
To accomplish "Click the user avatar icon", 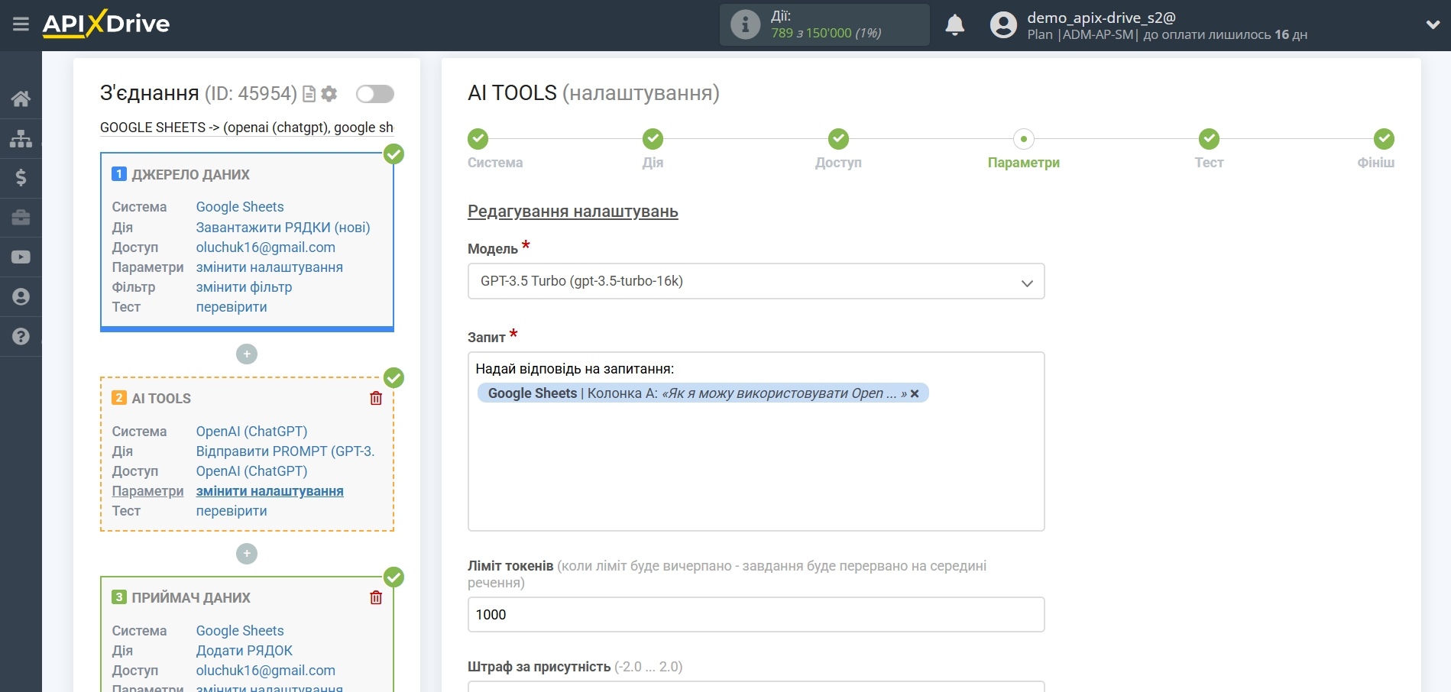I will pos(1003,25).
